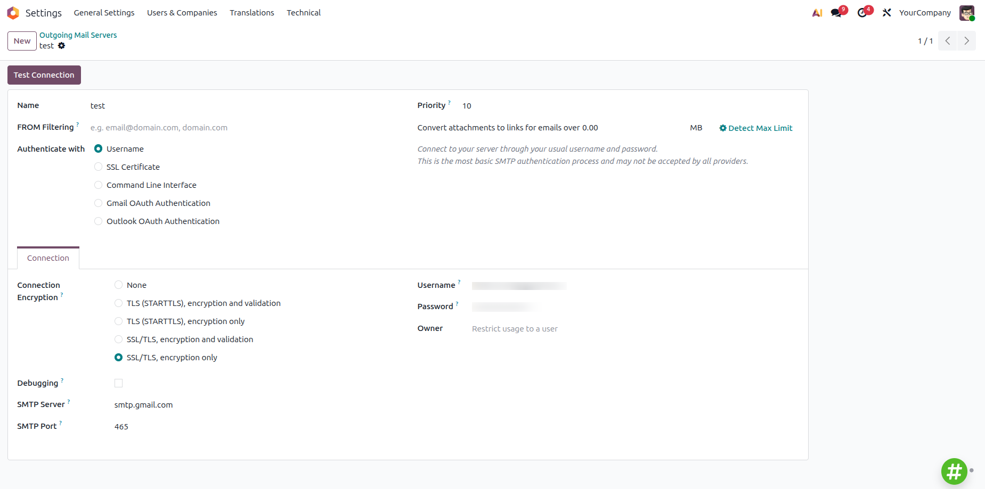Open General Settings menu
985x489 pixels.
point(104,13)
